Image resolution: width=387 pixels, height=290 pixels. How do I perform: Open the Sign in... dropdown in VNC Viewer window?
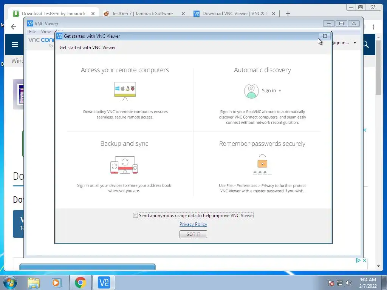(344, 43)
